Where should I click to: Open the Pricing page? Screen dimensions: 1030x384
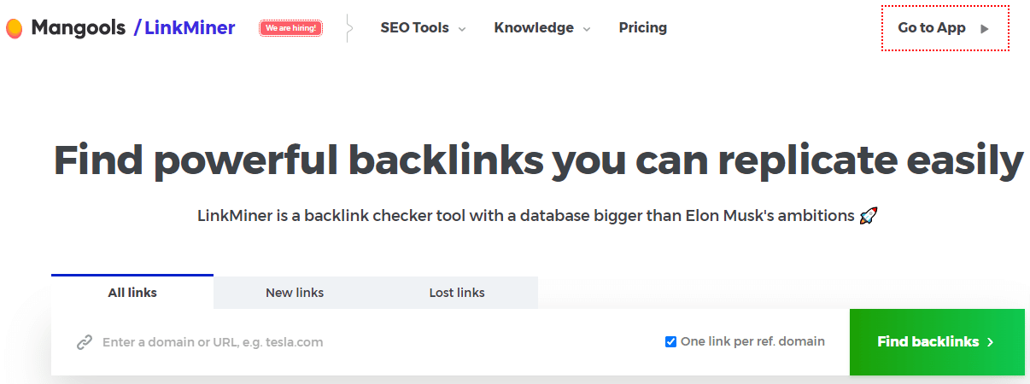click(643, 28)
